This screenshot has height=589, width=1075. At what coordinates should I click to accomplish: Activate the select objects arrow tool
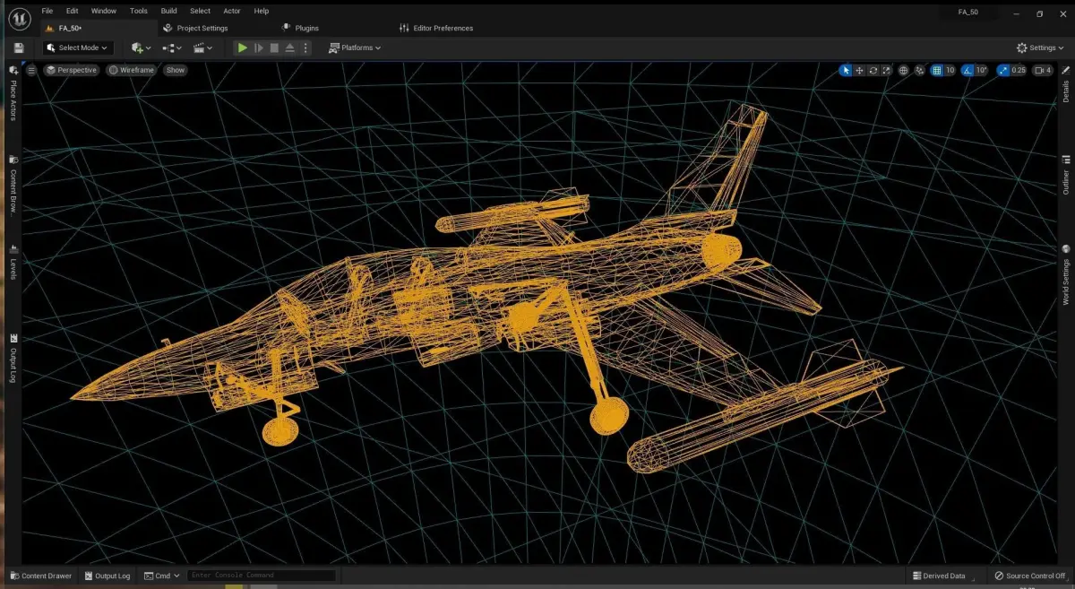[x=846, y=70]
